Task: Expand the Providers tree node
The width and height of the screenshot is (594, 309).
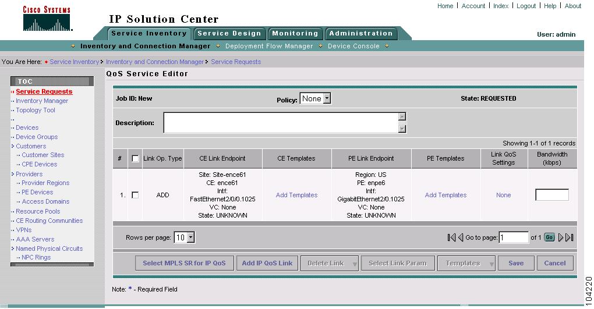Action: click(x=13, y=174)
